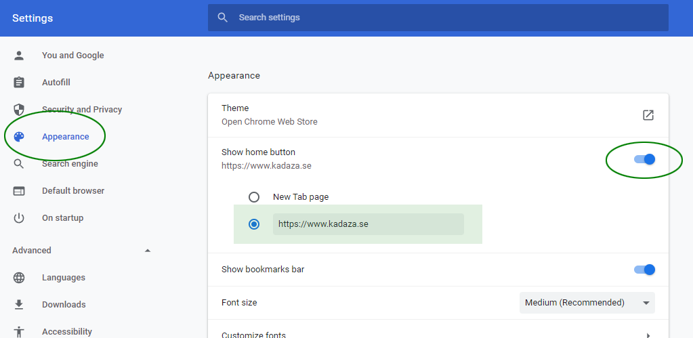
Task: Click the Show home button label
Action: [259, 152]
